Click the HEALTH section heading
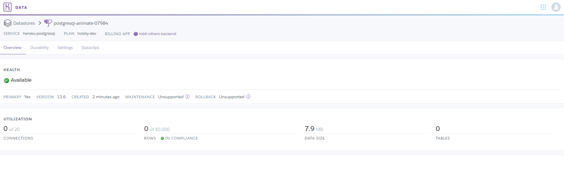564x169 pixels. pos(12,70)
